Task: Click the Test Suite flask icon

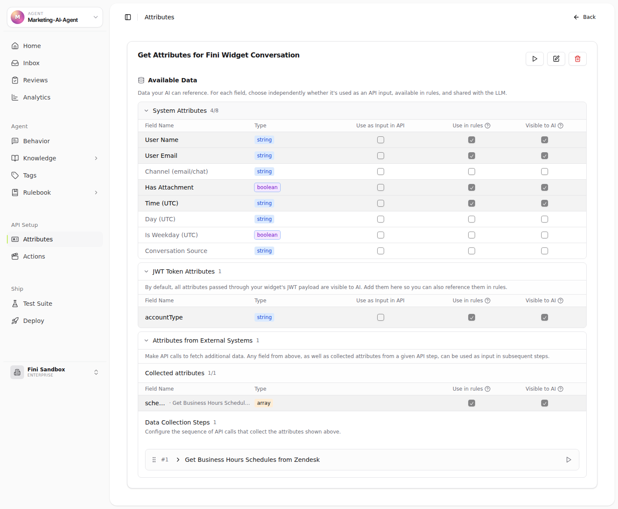Action: pyautogui.click(x=15, y=304)
